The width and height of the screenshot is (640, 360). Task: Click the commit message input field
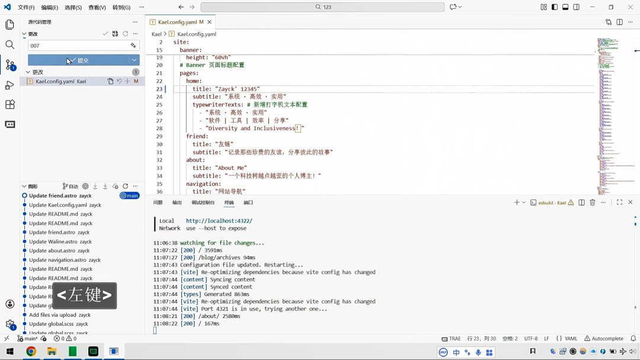click(77, 46)
